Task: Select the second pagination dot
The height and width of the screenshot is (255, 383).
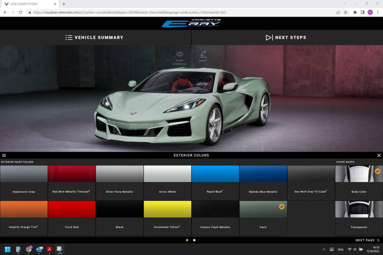Action: pyautogui.click(x=194, y=240)
